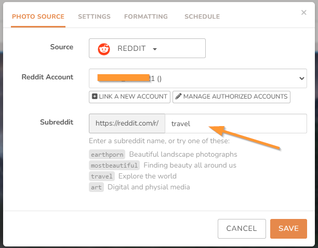Choose the mostbeautiful subreddit suggestion
The height and width of the screenshot is (248, 318).
tap(114, 166)
